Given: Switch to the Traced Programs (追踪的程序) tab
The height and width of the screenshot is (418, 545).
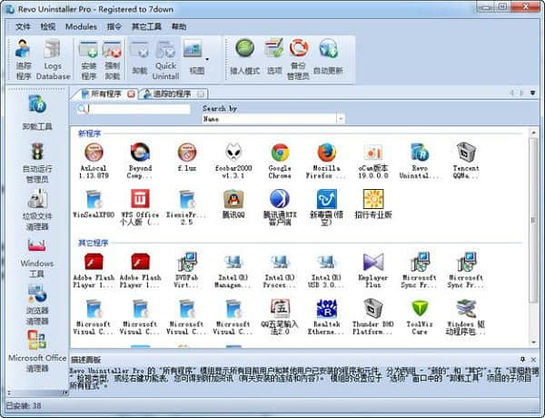Looking at the screenshot, I should pyautogui.click(x=169, y=94).
